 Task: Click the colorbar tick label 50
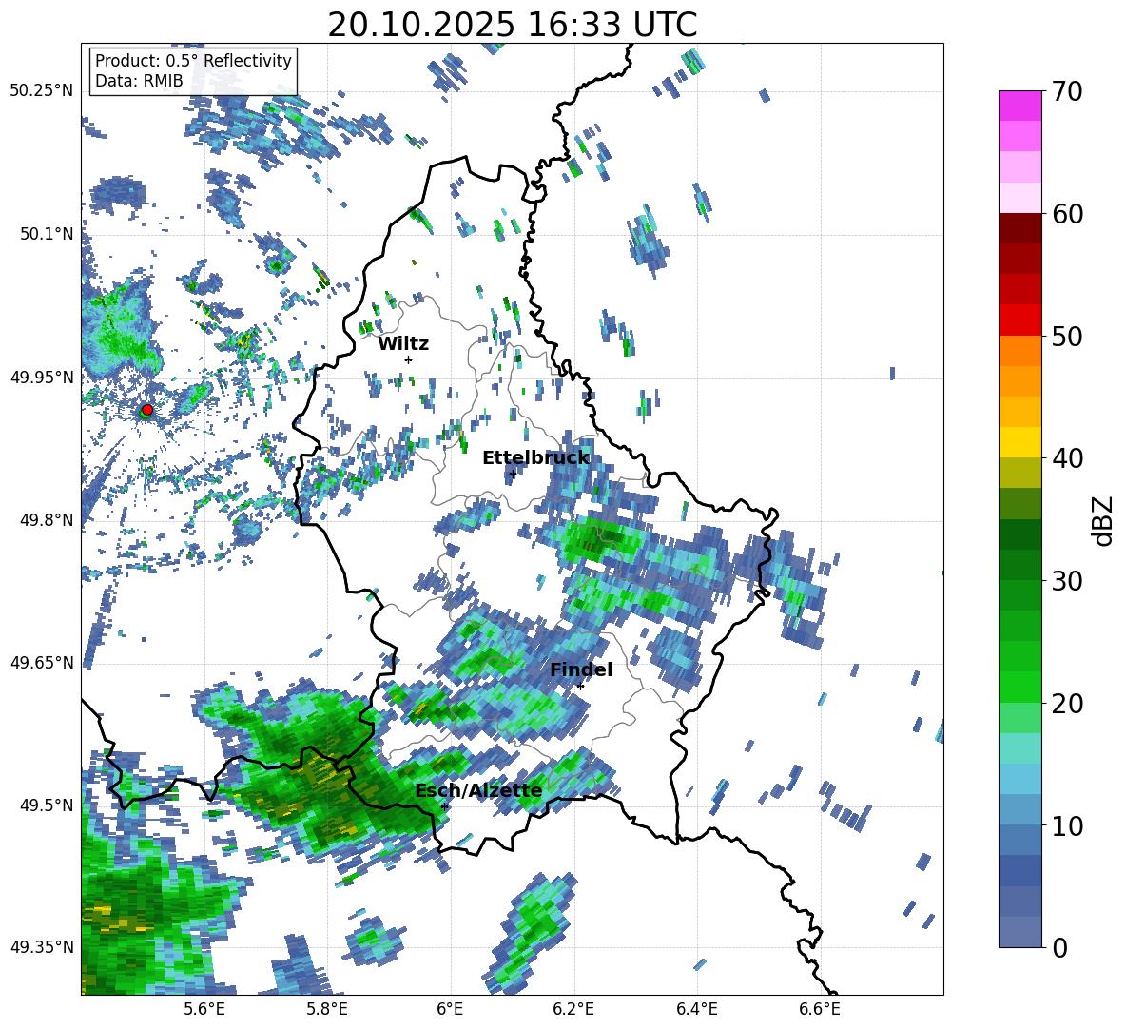pos(1068,336)
